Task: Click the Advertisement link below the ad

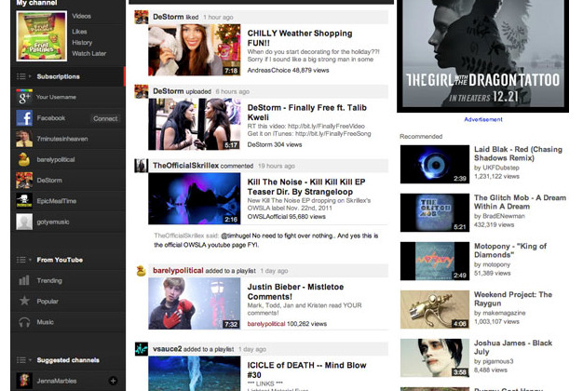Action: [x=483, y=119]
